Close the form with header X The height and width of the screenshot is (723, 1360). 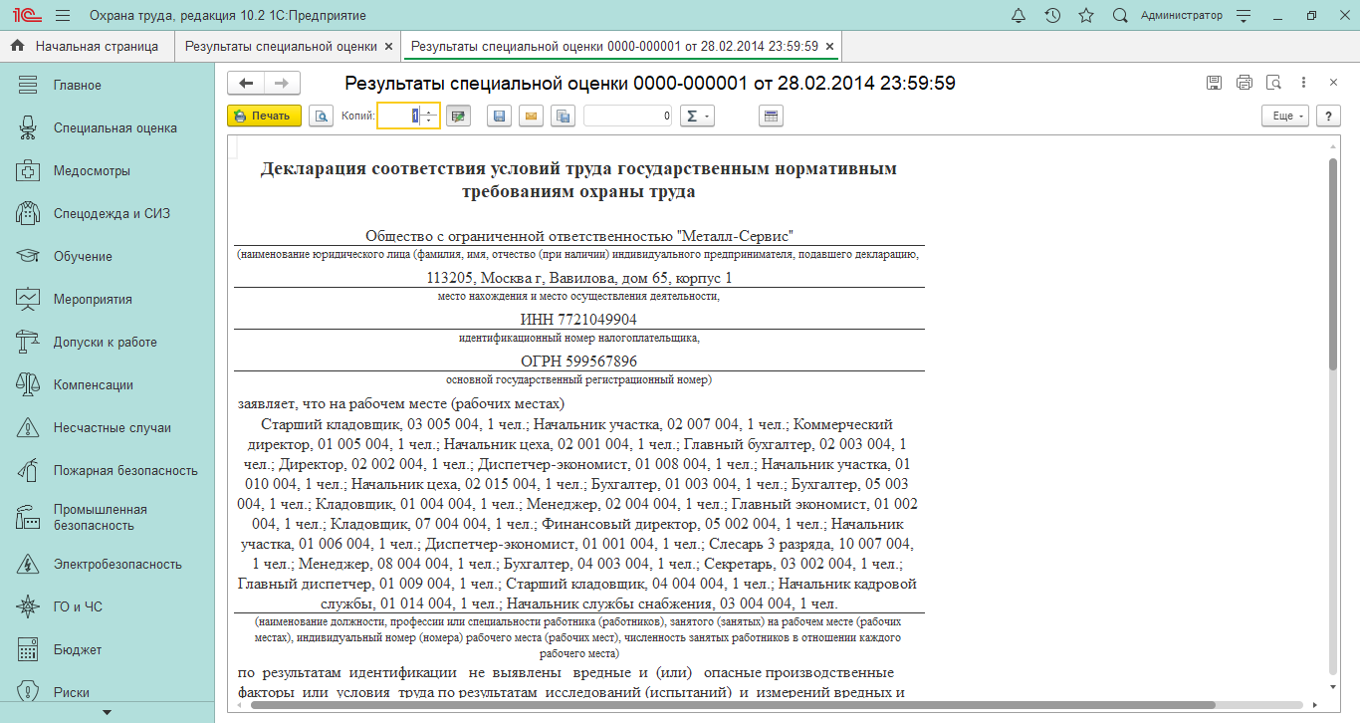tap(1333, 83)
